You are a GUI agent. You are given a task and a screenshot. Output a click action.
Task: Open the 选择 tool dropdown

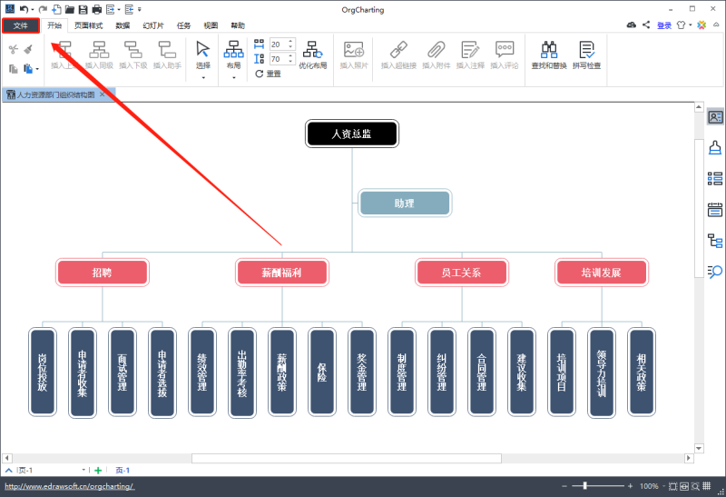[x=202, y=77]
